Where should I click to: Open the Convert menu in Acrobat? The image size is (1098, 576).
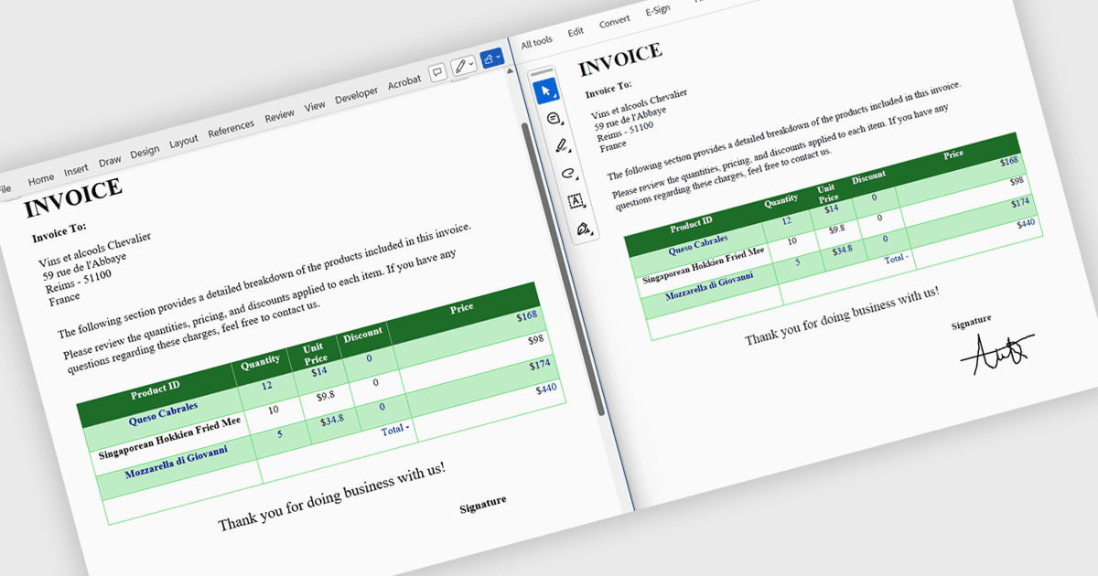pos(614,22)
